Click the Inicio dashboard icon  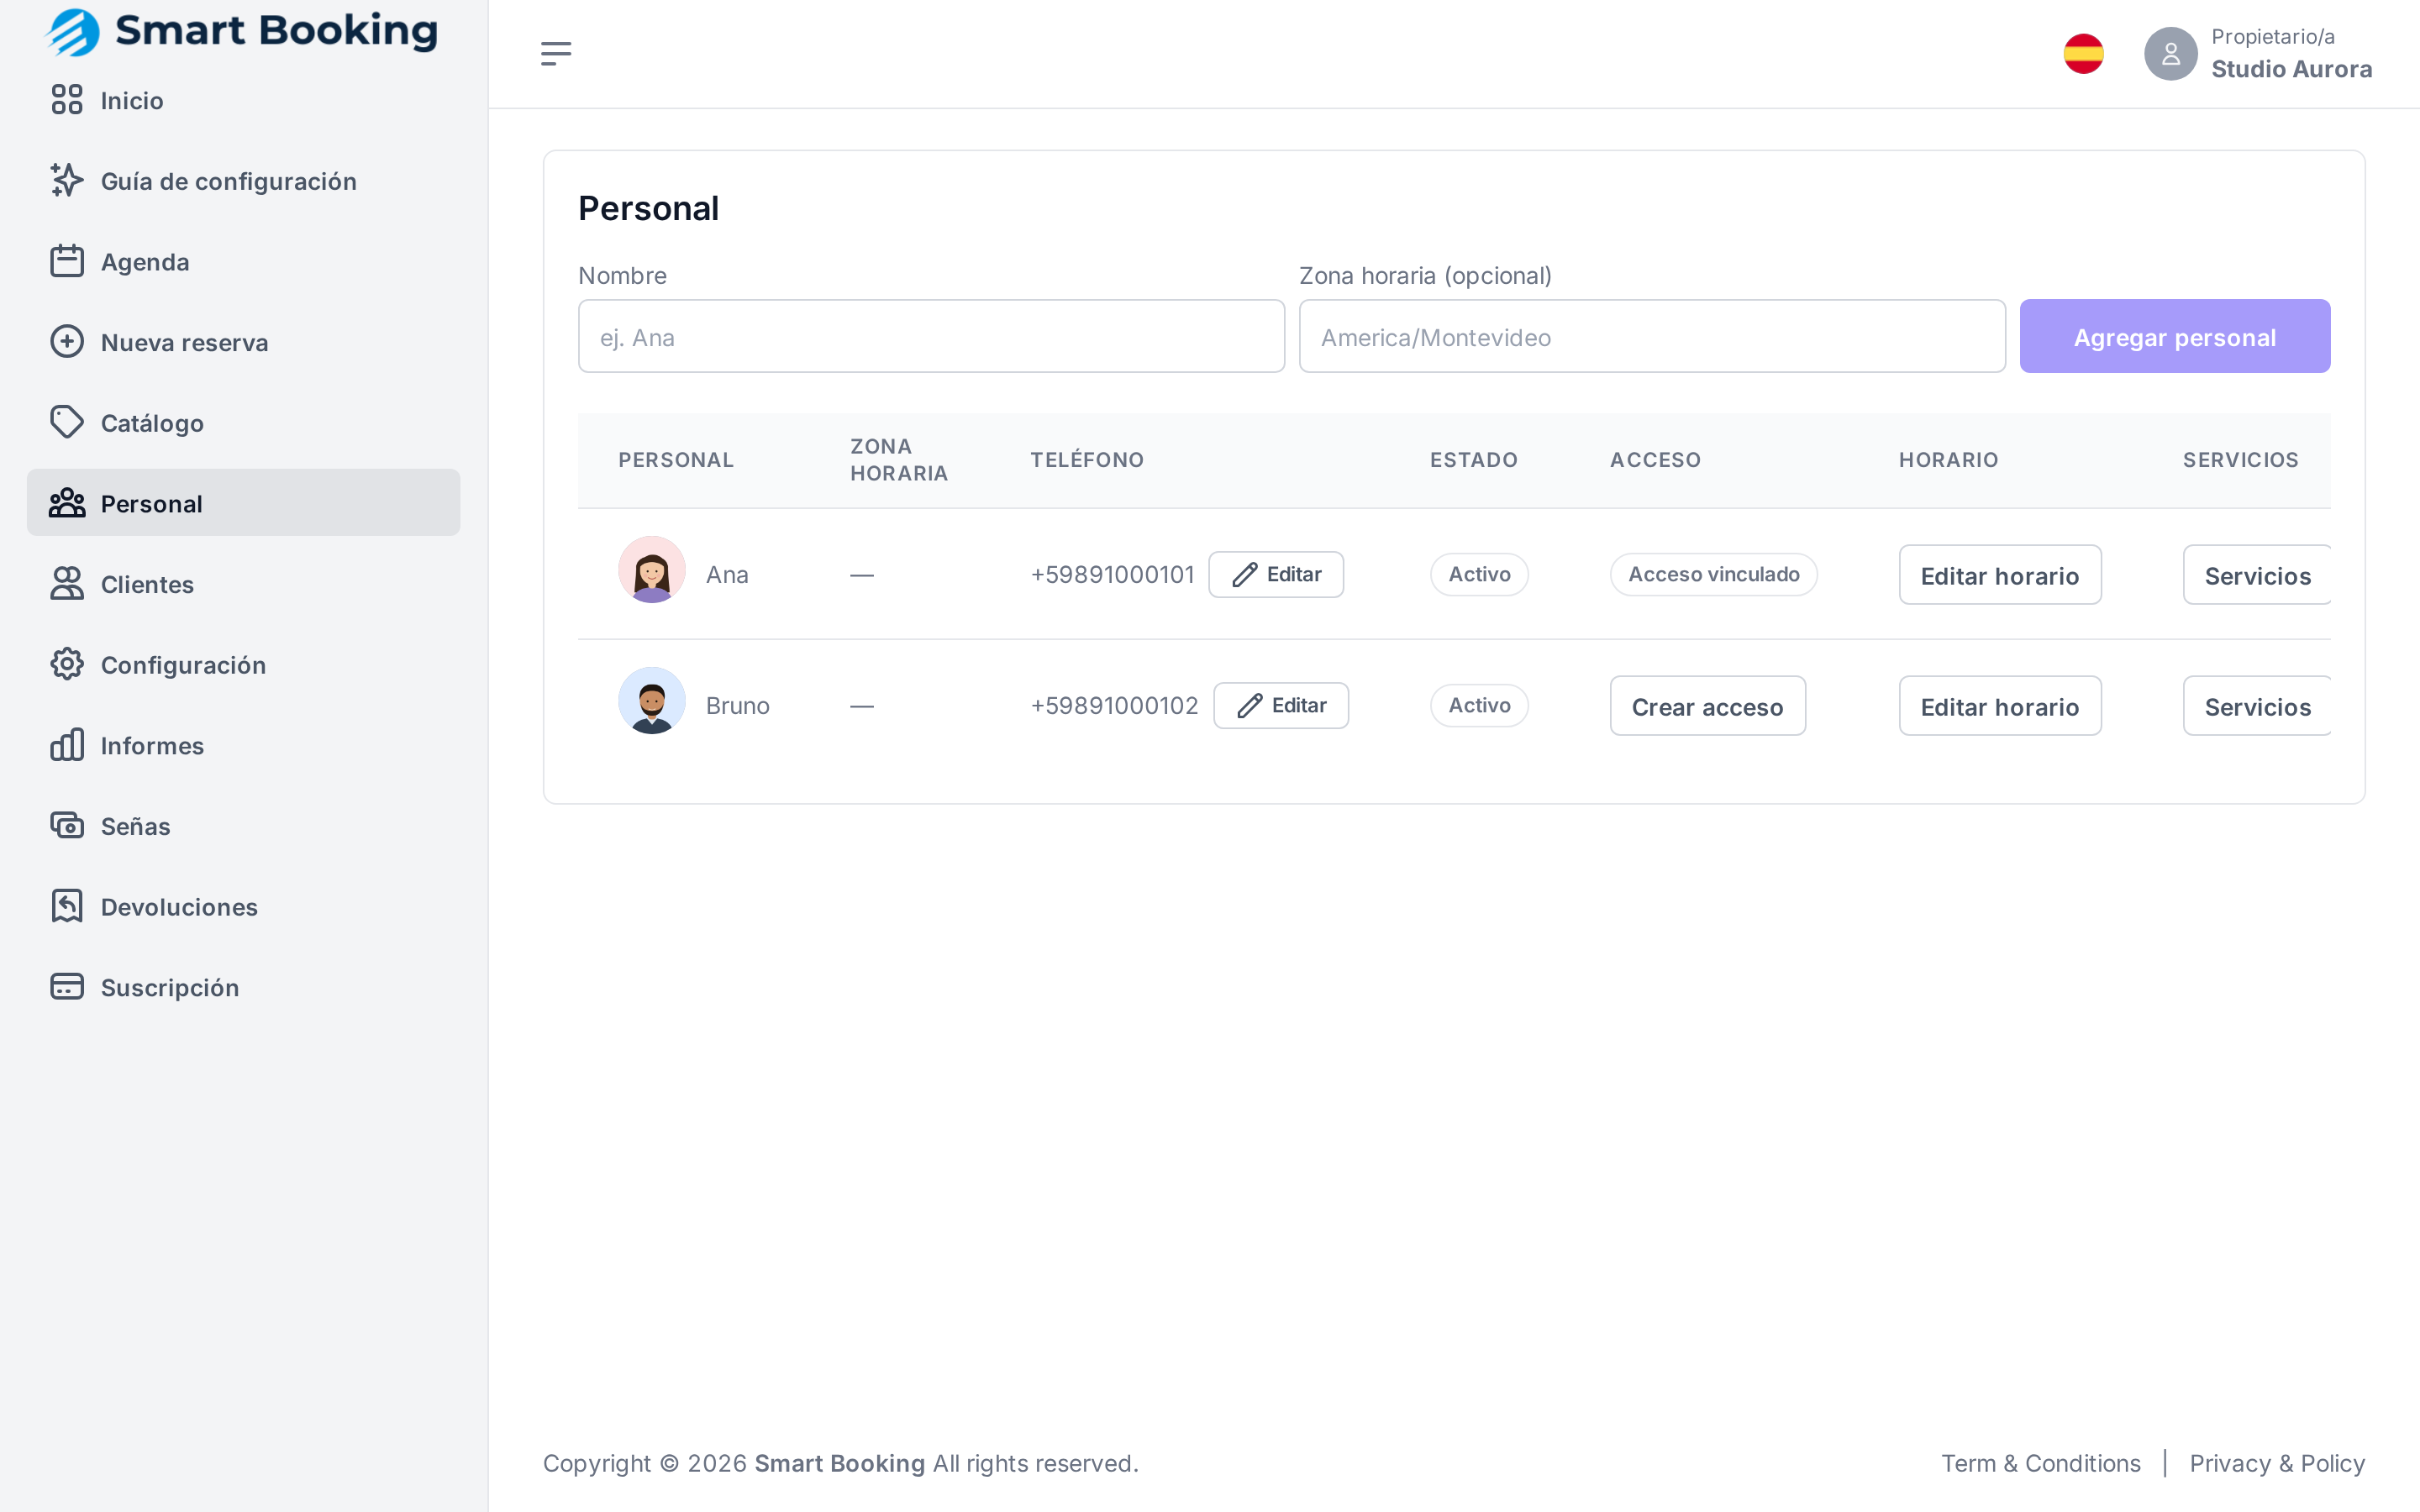(67, 100)
